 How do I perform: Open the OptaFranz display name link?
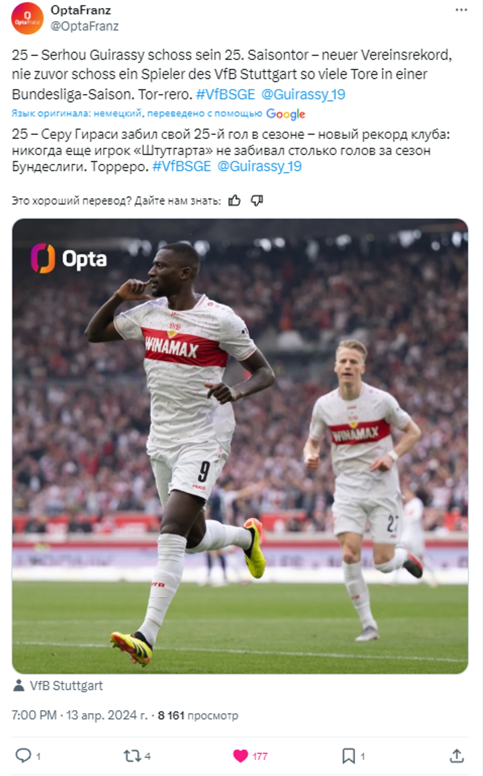pyautogui.click(x=81, y=11)
